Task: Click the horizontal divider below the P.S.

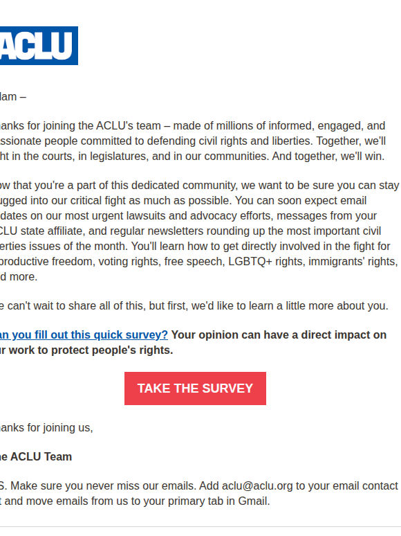Action: coord(200,527)
